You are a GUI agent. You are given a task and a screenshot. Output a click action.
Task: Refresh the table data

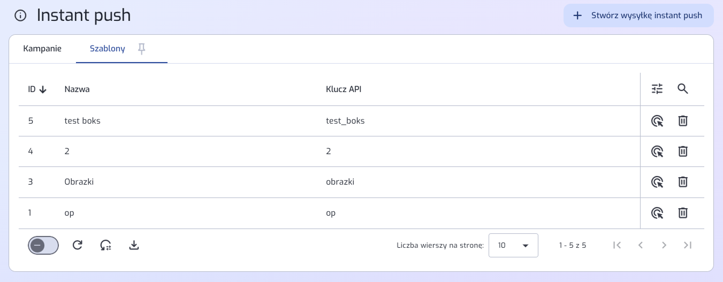[x=78, y=245]
